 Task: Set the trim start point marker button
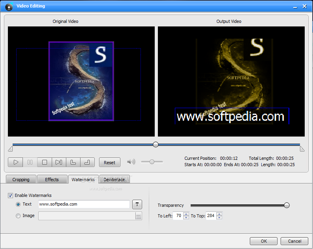73,162
